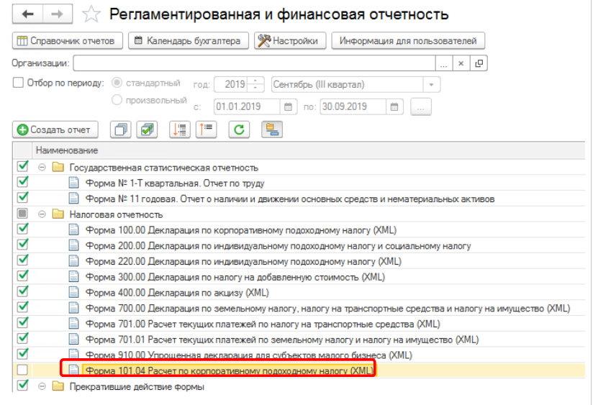Click the uncheck all reports icon
593x405 pixels.
click(121, 129)
